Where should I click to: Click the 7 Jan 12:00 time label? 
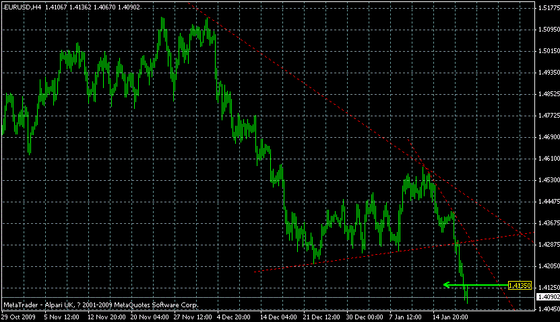(406, 317)
